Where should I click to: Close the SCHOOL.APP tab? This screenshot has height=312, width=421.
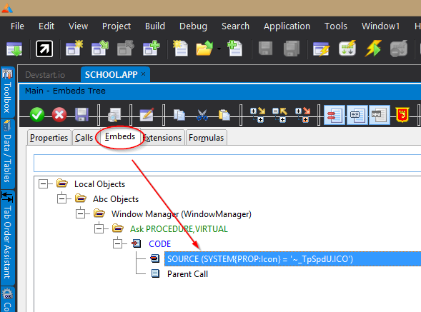tap(144, 74)
